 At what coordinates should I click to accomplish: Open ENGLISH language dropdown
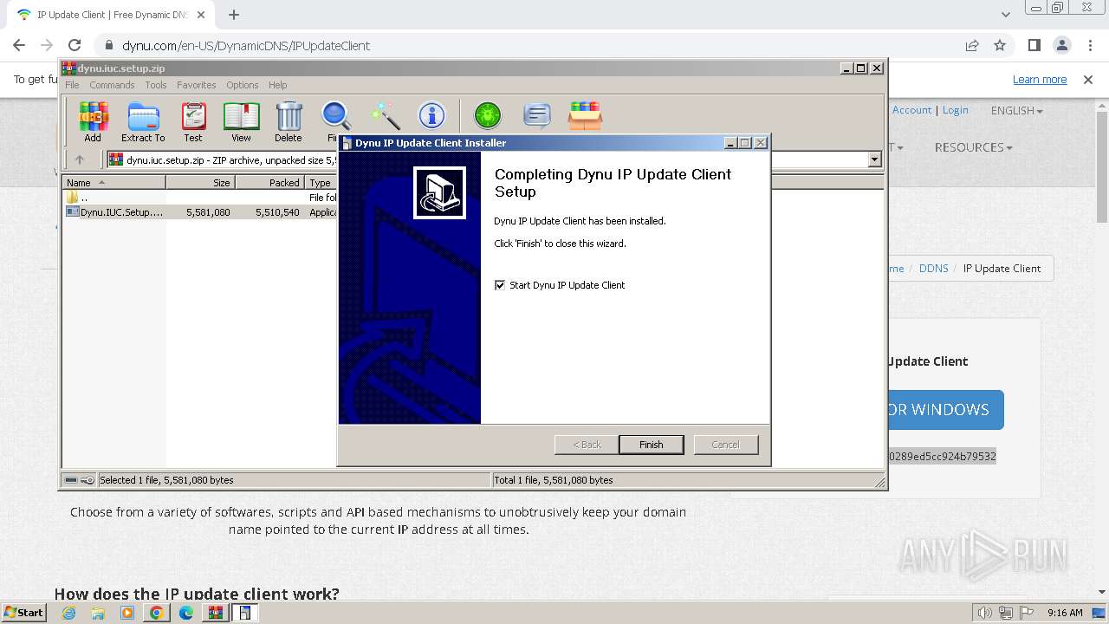pyautogui.click(x=1017, y=110)
